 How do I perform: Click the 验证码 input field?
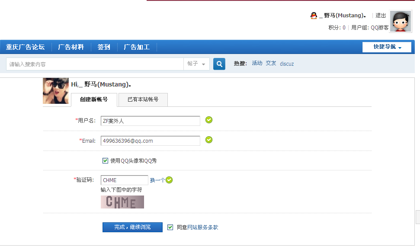pyautogui.click(x=125, y=180)
